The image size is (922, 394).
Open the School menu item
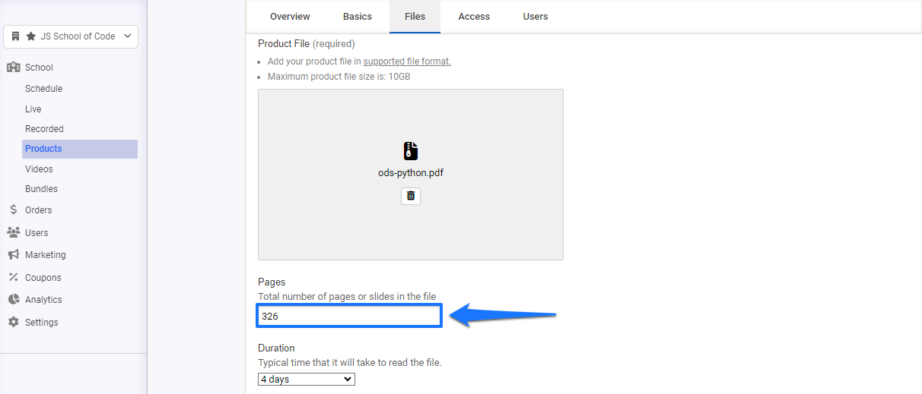tap(39, 67)
